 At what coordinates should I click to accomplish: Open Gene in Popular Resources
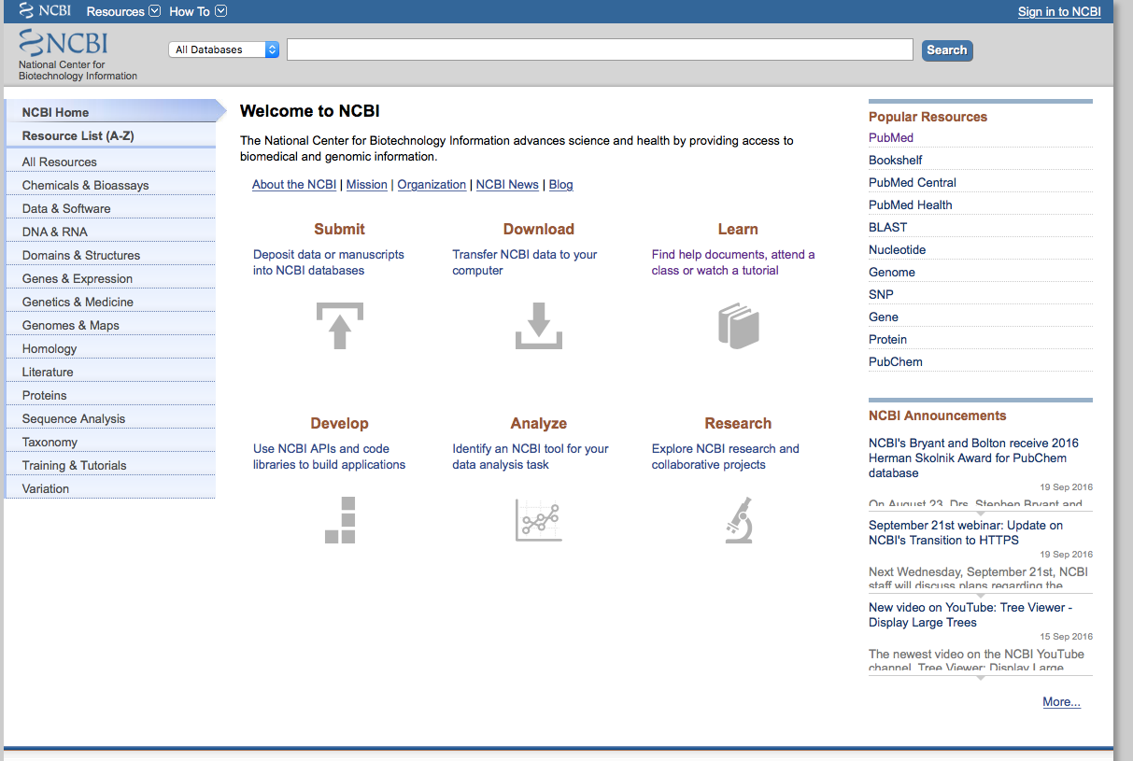tap(884, 317)
